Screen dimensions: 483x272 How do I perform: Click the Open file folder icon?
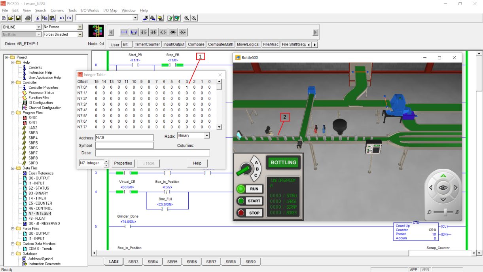[11, 18]
